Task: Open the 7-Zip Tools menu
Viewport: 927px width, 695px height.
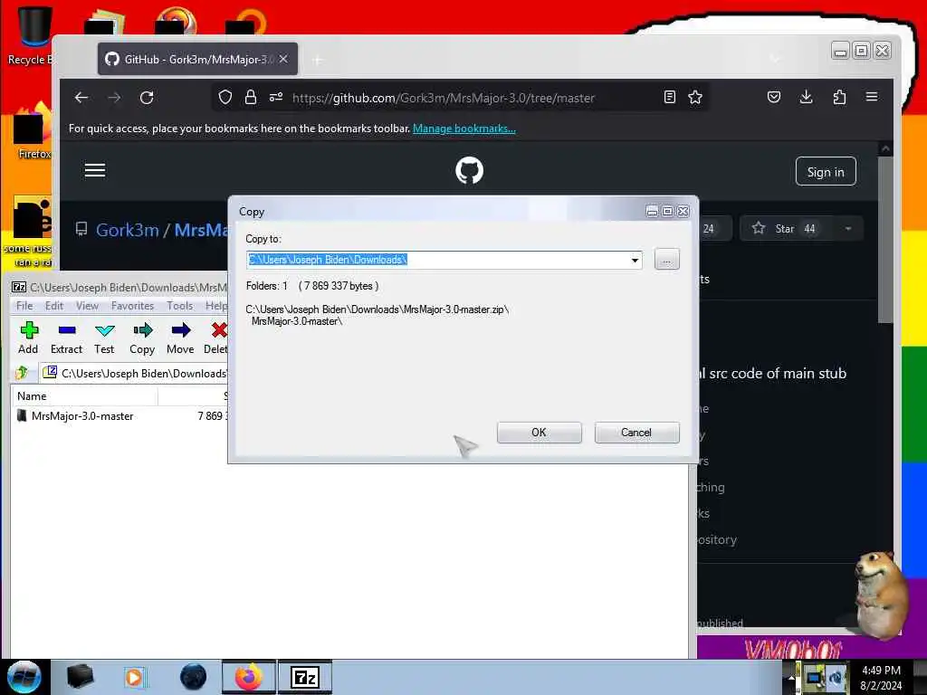Action: (180, 306)
